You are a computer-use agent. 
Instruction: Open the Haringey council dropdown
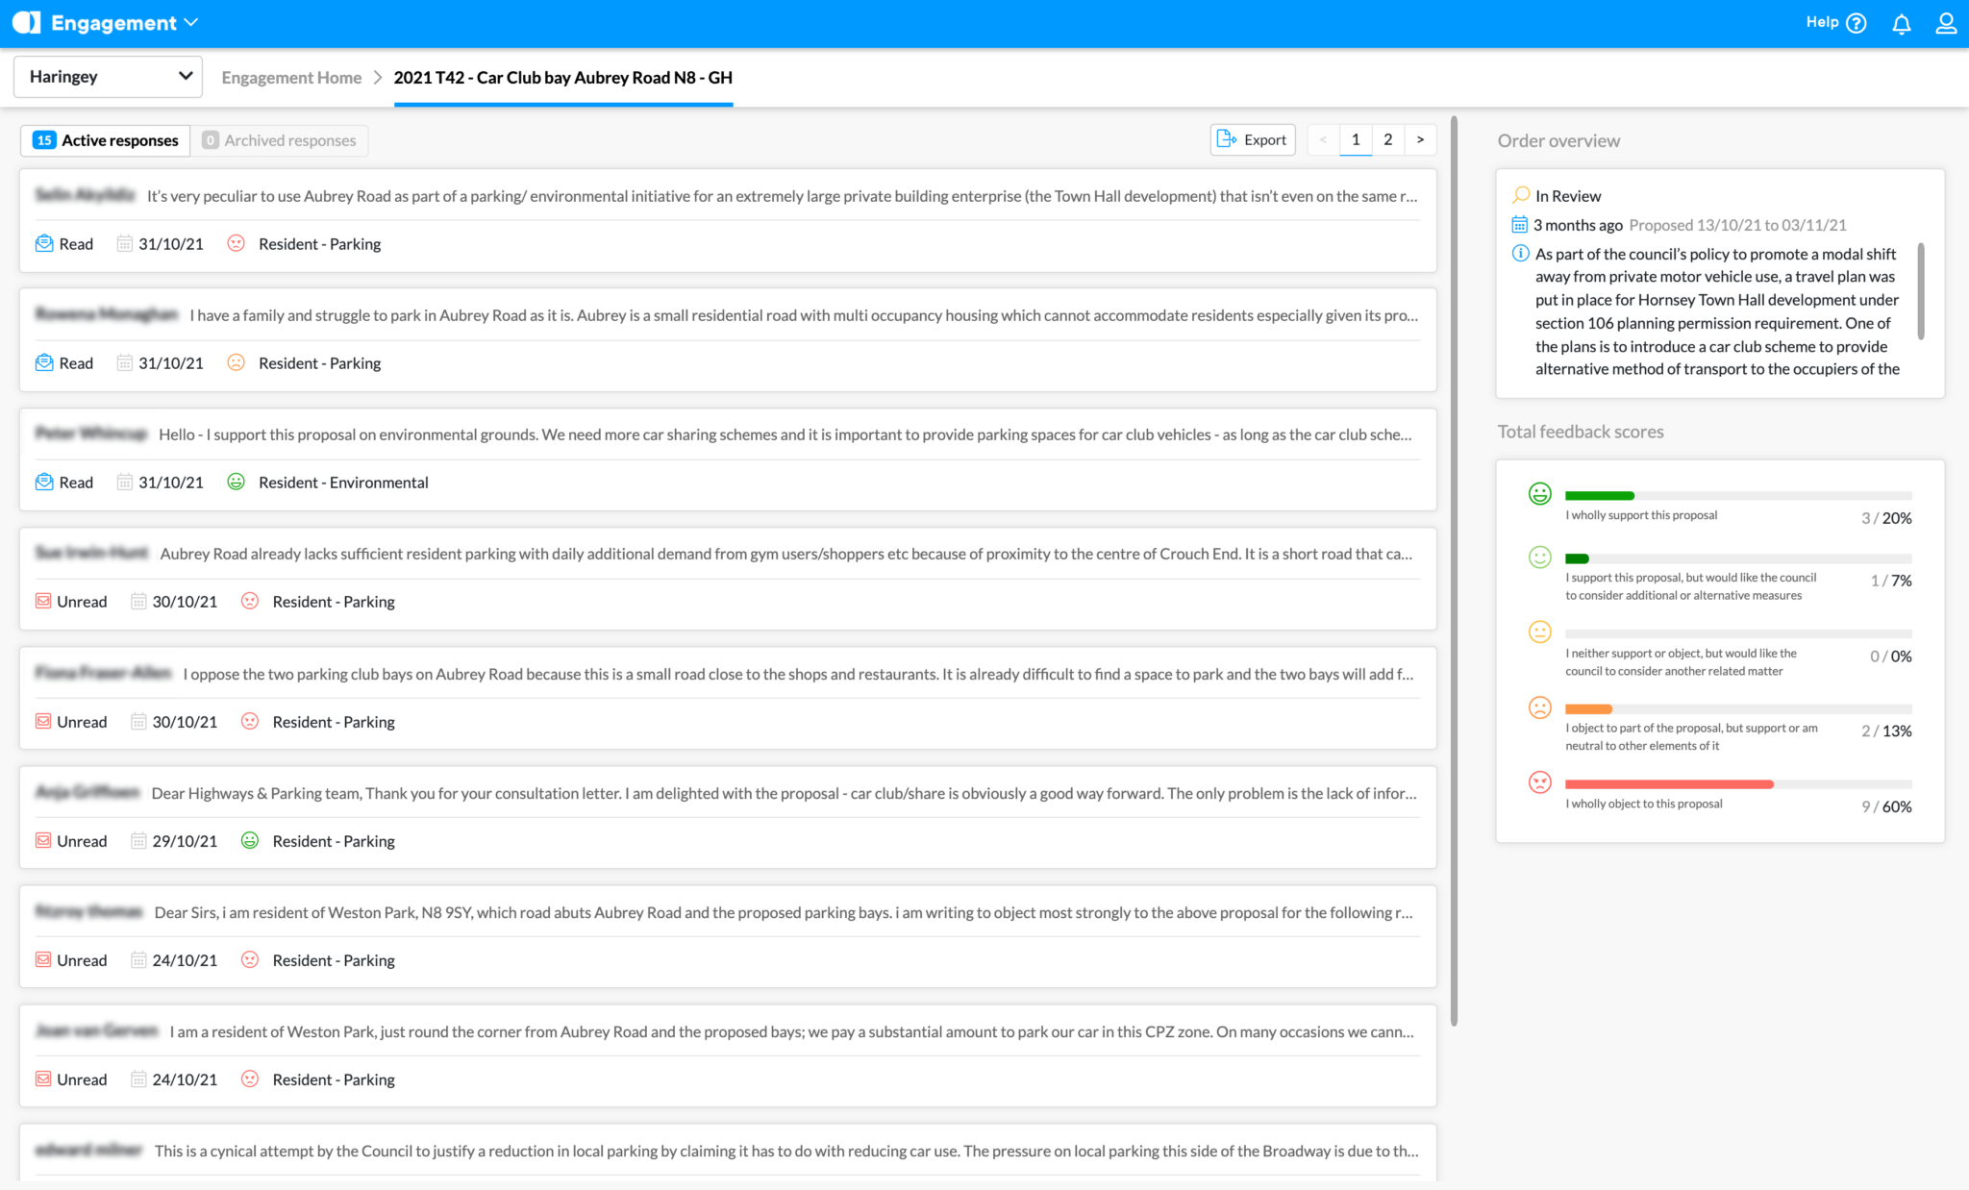coord(108,77)
